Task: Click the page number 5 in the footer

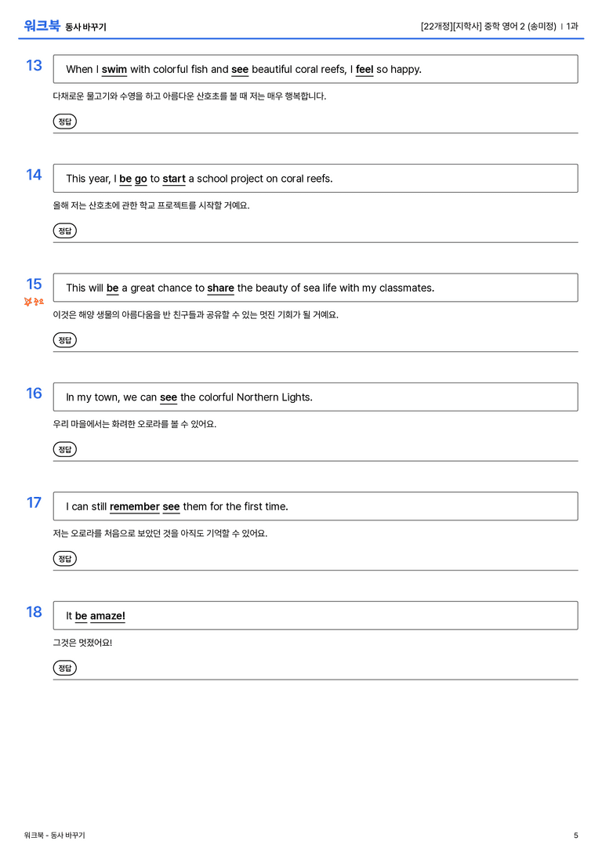Action: [576, 836]
